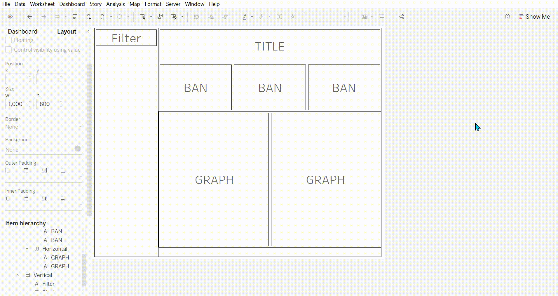The width and height of the screenshot is (558, 296).
Task: Click the outer padding left-side icon
Action: [8, 170]
